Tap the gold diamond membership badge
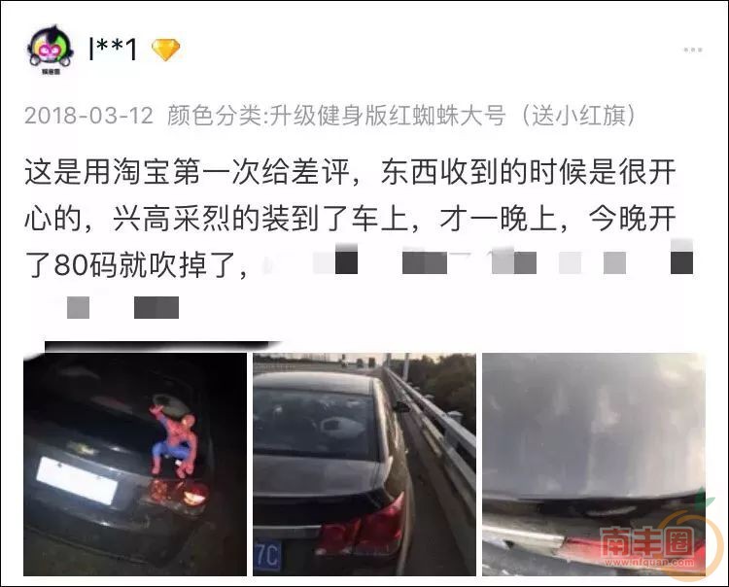The height and width of the screenshot is (587, 729). click(166, 50)
